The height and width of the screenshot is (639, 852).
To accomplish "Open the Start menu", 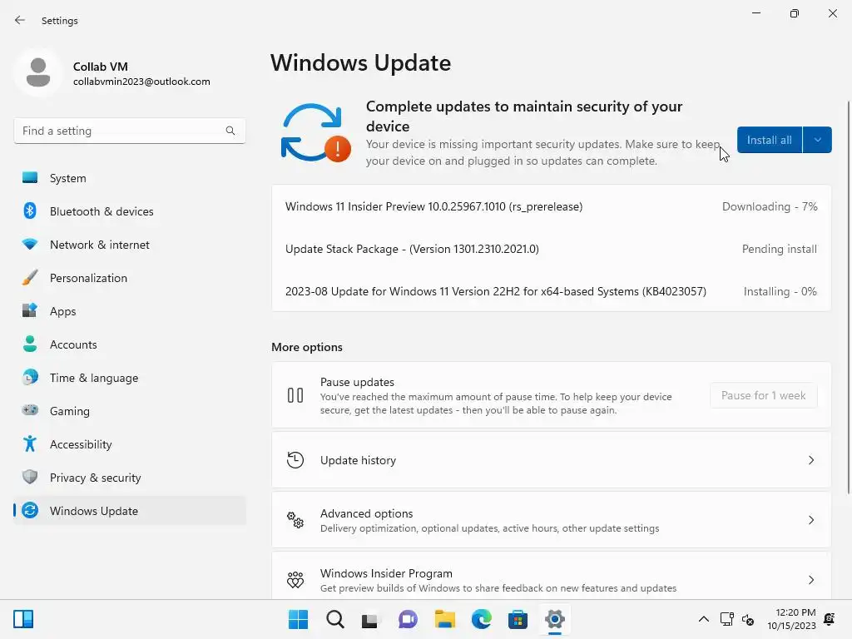I will tap(298, 619).
